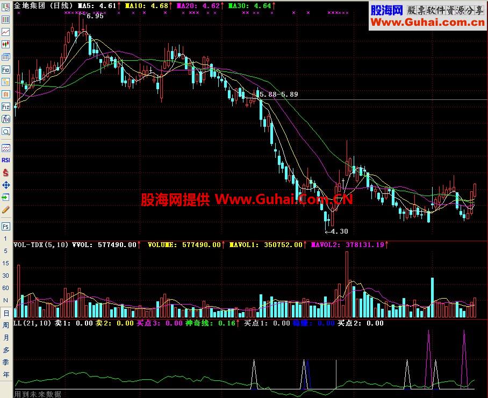Click the green arrow import icon

(x=5, y=197)
